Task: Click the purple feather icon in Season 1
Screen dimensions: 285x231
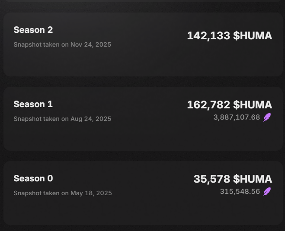Action: (x=267, y=117)
